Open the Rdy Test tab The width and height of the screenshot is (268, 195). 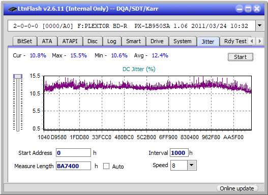point(235,41)
